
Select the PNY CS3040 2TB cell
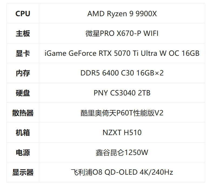122,93
